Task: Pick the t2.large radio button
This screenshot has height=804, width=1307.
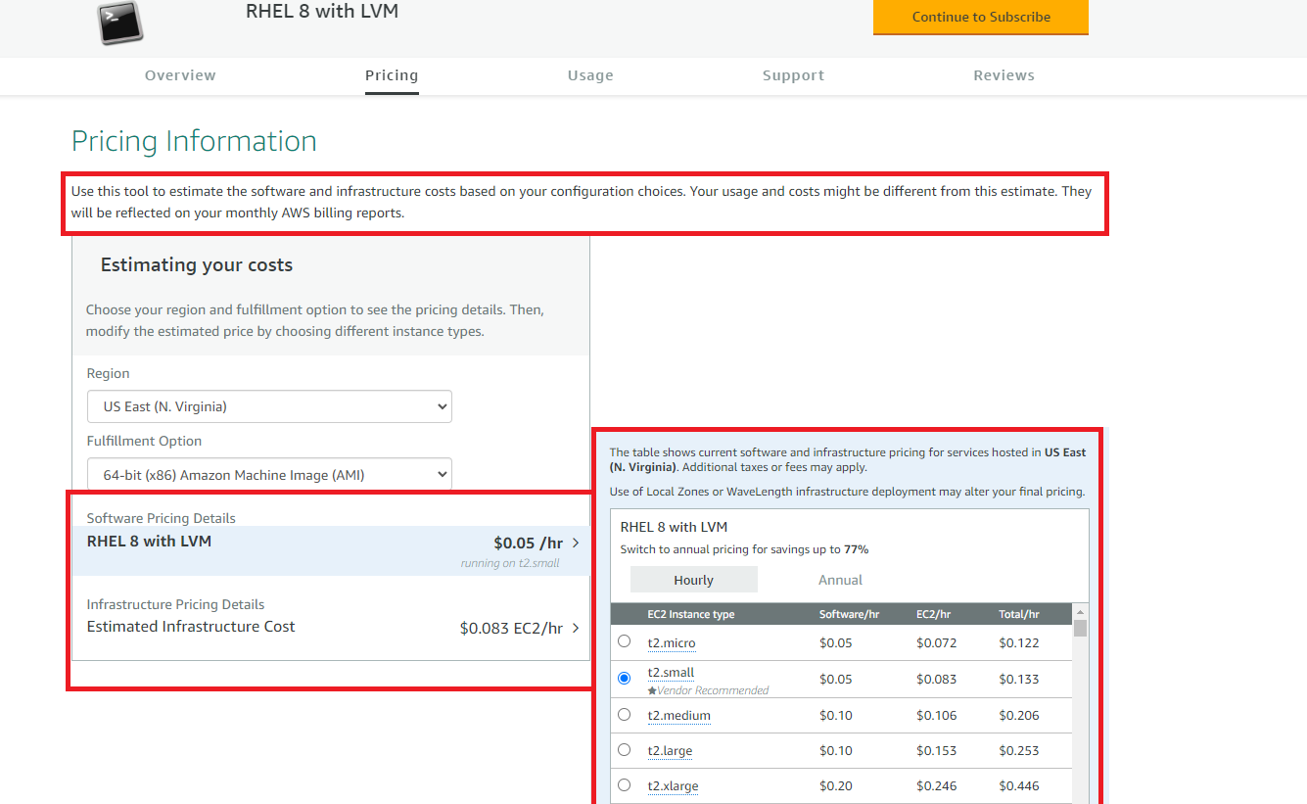Action: tap(625, 749)
